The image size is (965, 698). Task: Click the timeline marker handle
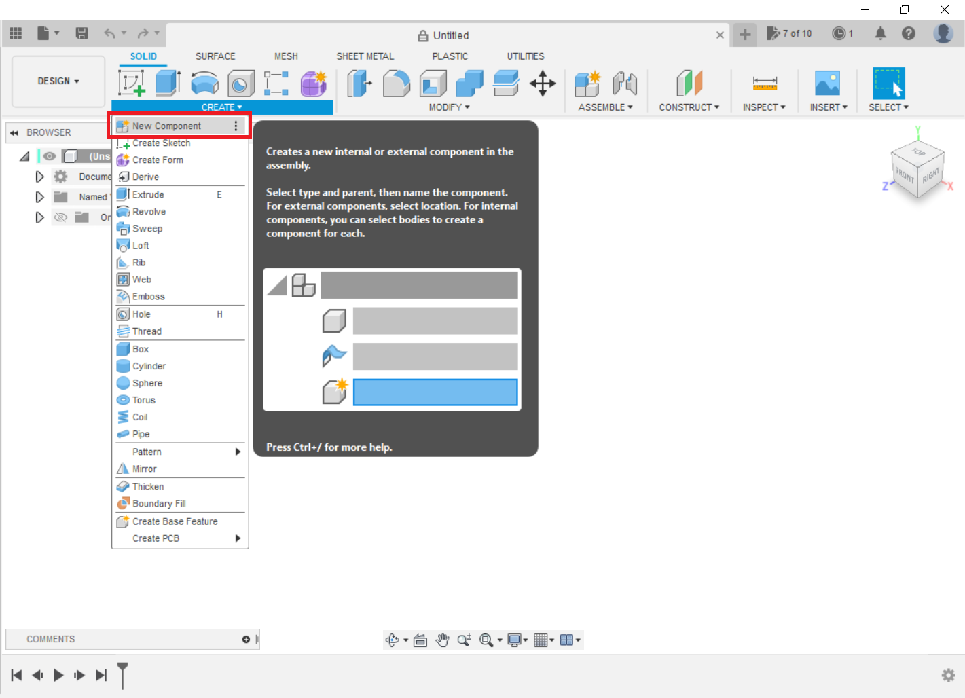pos(122,671)
